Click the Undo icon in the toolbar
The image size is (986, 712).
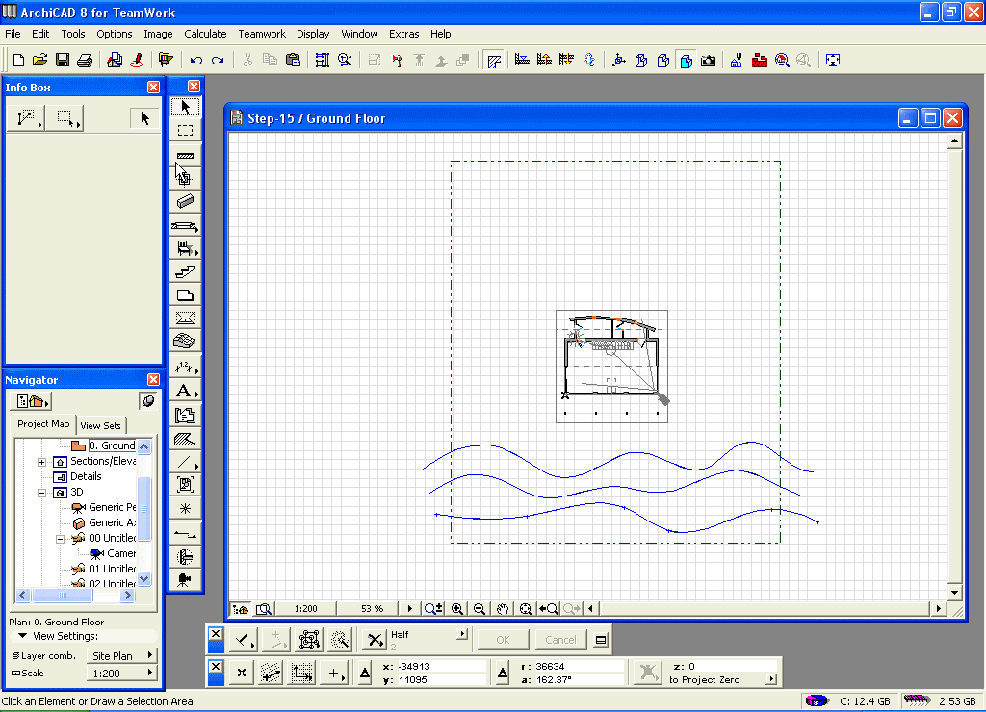tap(196, 60)
